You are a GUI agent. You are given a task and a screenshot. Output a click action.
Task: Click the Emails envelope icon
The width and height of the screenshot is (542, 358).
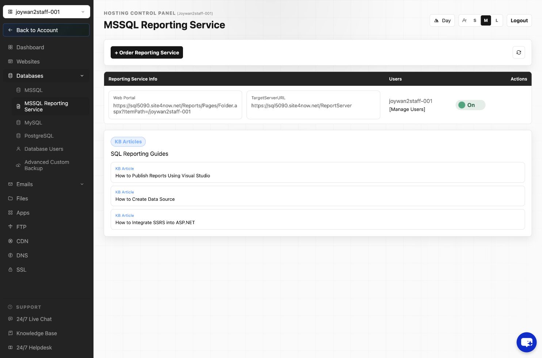[10, 184]
